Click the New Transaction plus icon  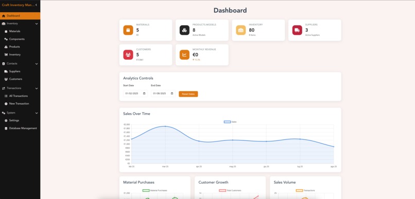point(6,103)
